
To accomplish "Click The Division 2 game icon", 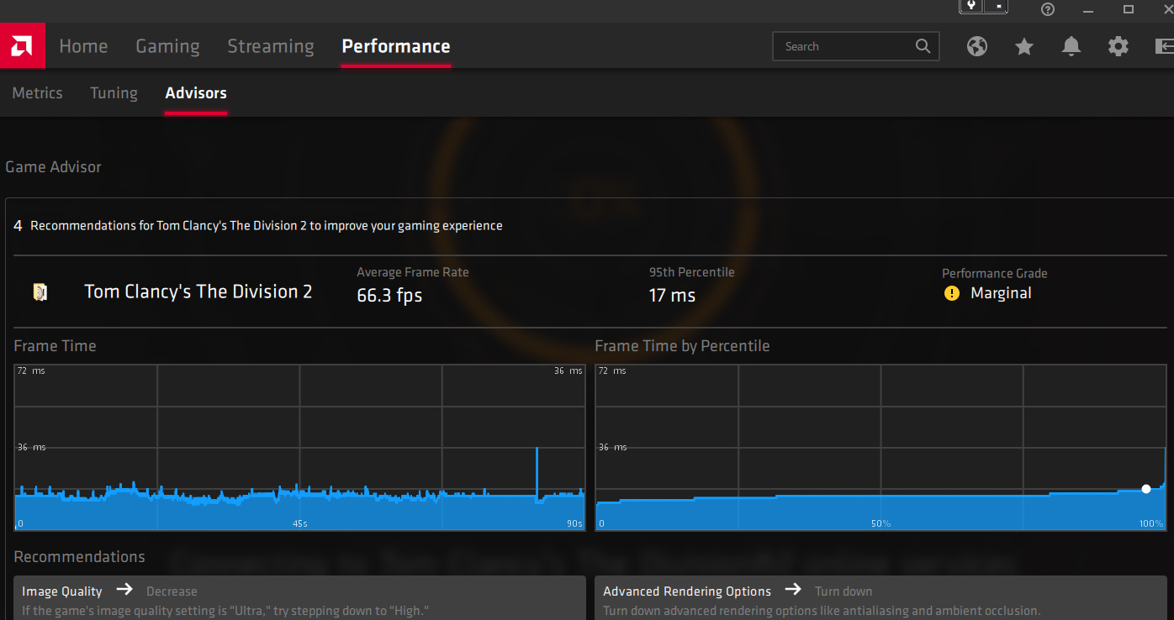I will [x=40, y=292].
